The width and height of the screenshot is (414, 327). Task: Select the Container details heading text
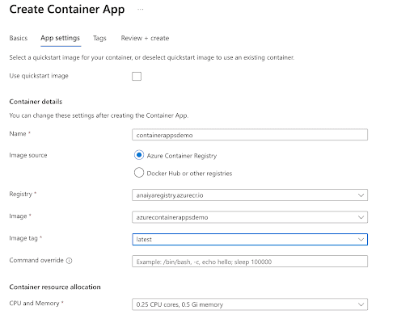click(36, 102)
